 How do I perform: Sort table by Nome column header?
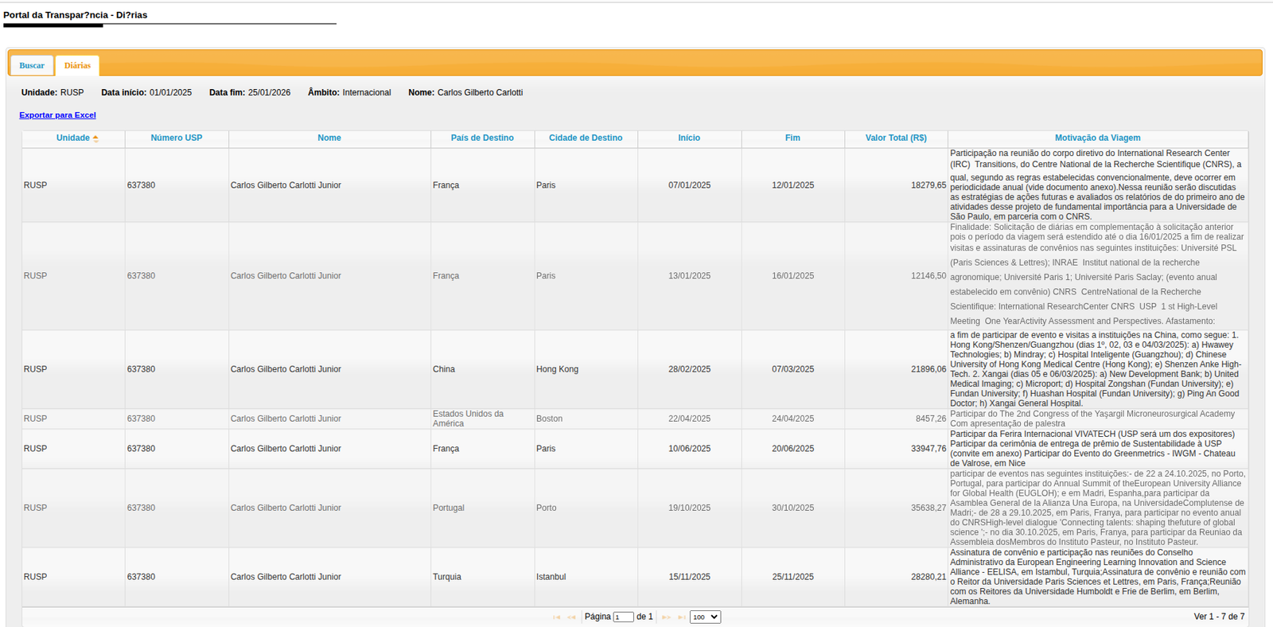point(329,138)
